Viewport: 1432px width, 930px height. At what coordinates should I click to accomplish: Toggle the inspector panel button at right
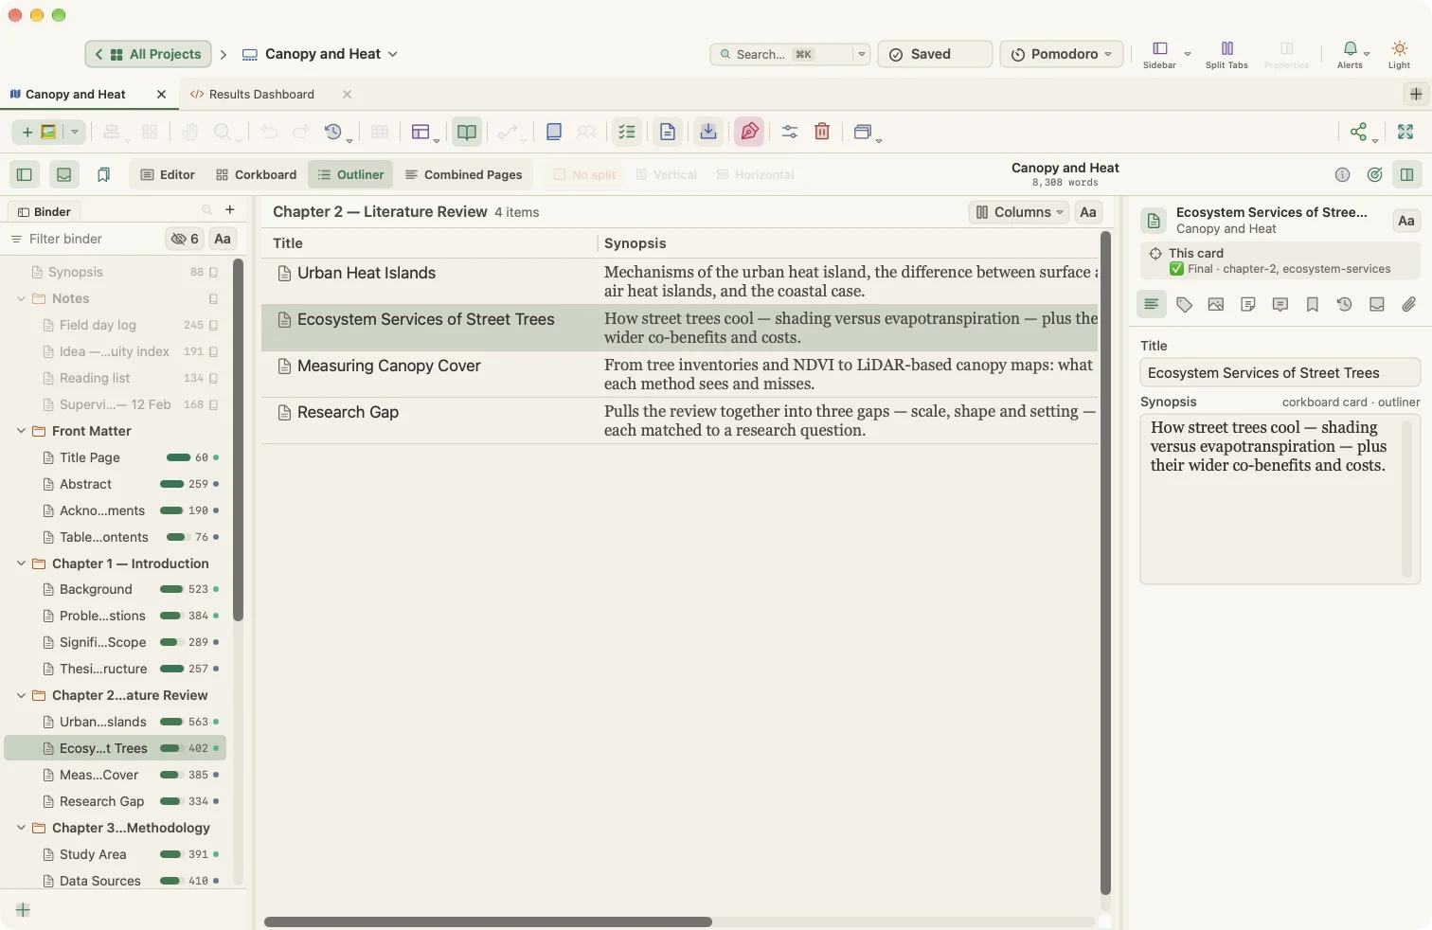(1407, 174)
